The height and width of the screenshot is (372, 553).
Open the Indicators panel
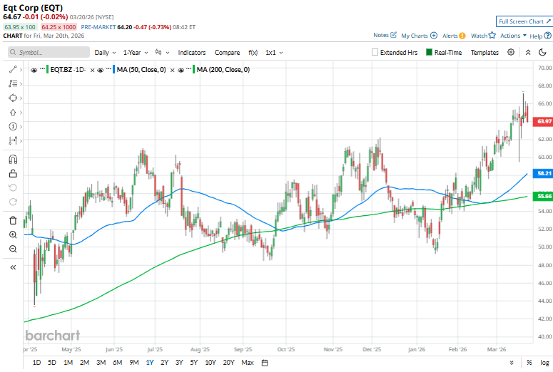[191, 53]
